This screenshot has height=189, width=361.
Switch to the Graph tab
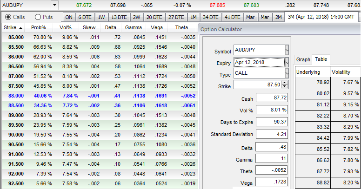coord(303,59)
